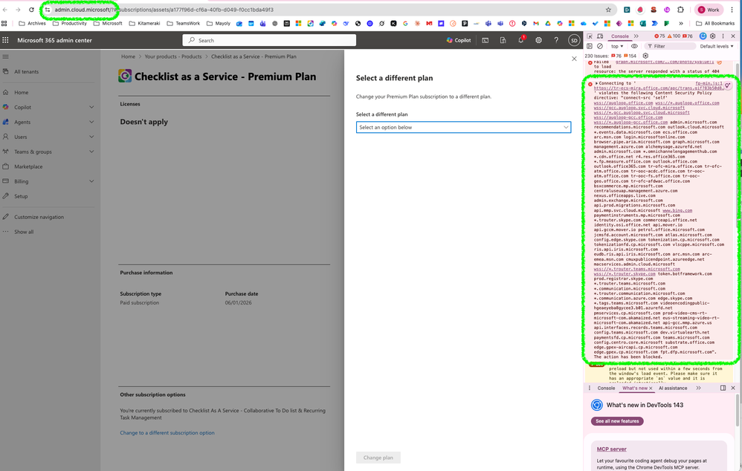This screenshot has height=471, width=742.
Task: Click the DevTools inspect element picker
Action: pos(590,36)
